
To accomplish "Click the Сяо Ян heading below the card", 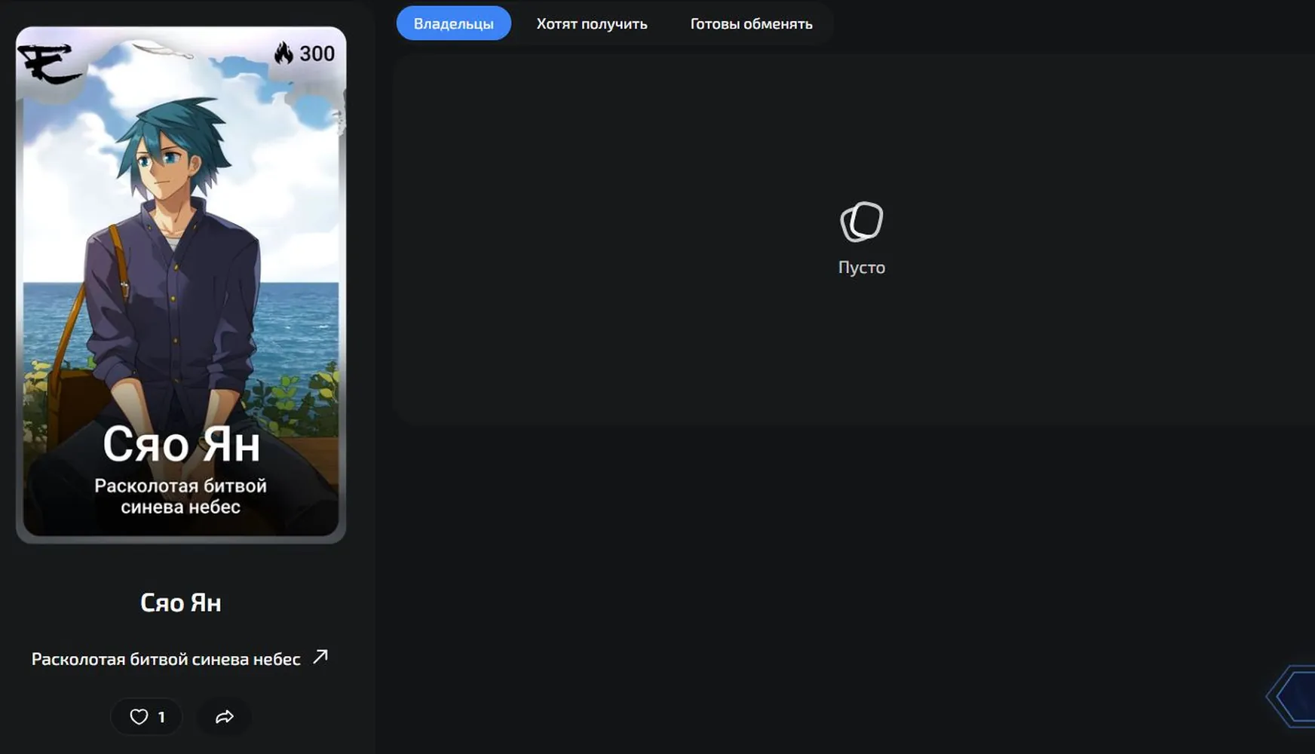I will [x=180, y=602].
